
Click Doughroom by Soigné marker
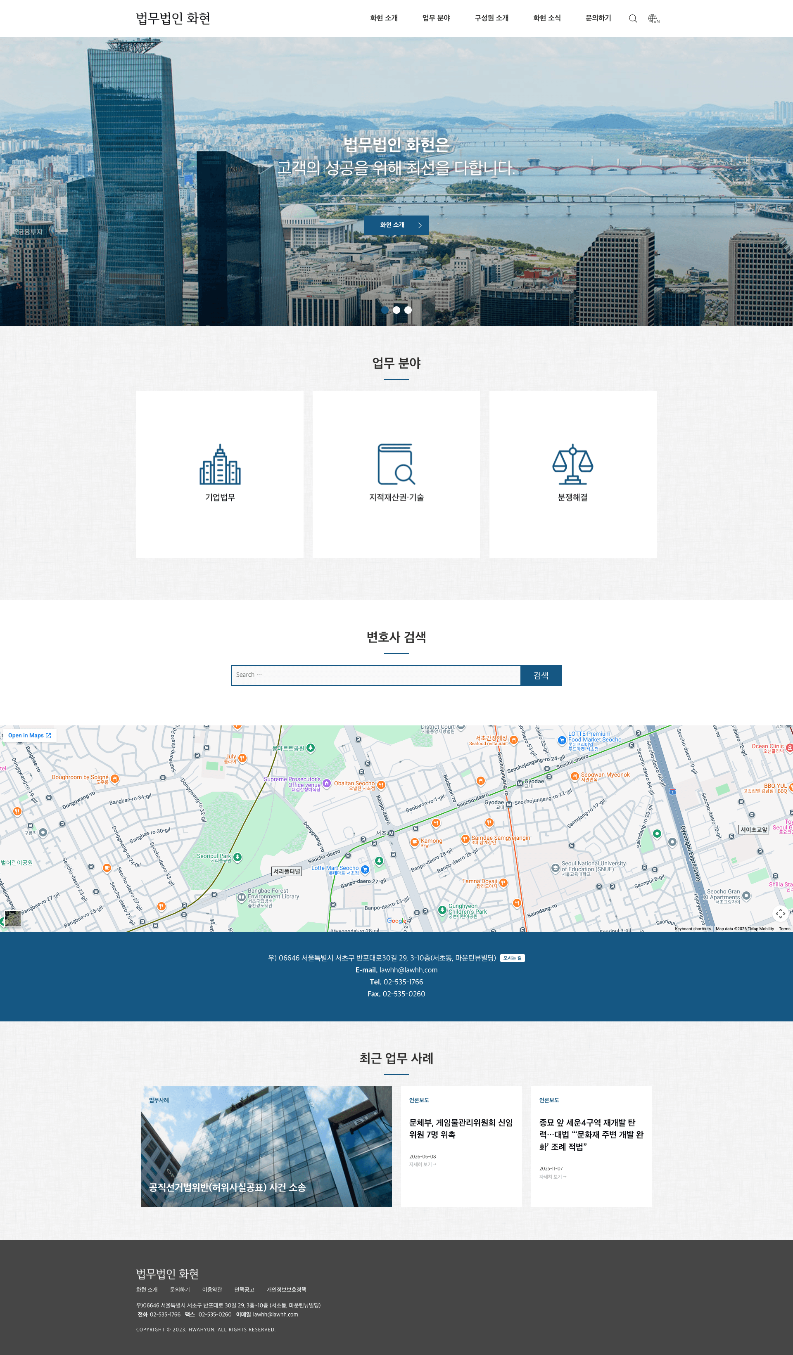(114, 779)
